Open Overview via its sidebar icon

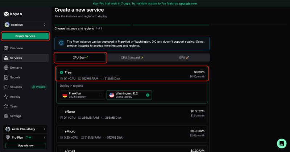(x=6, y=48)
